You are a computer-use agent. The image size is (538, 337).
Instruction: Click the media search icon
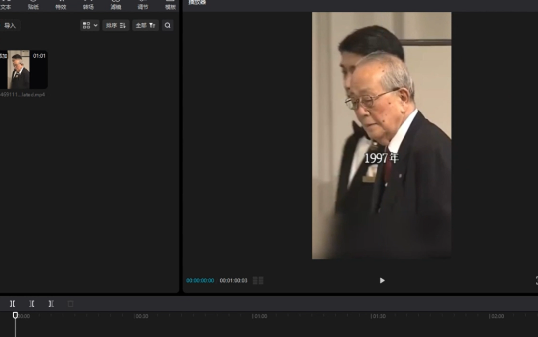(x=167, y=25)
